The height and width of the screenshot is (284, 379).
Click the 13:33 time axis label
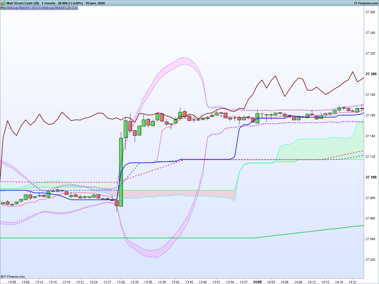click(135, 282)
